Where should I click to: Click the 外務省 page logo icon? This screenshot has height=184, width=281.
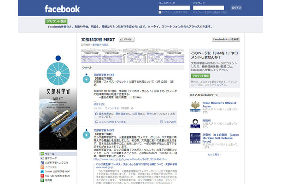[195, 123]
